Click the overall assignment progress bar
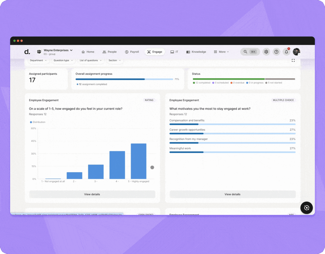The height and width of the screenshot is (254, 325). [124, 79]
